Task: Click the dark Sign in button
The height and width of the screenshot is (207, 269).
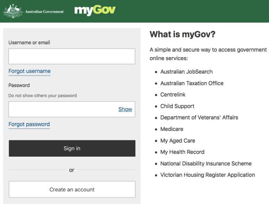Action: pyautogui.click(x=72, y=148)
